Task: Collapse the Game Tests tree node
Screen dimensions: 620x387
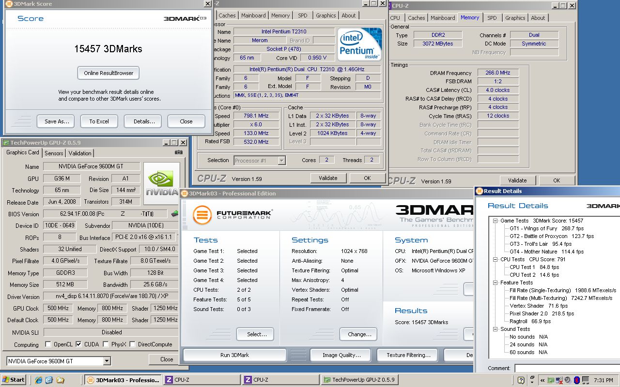Action: 496,221
